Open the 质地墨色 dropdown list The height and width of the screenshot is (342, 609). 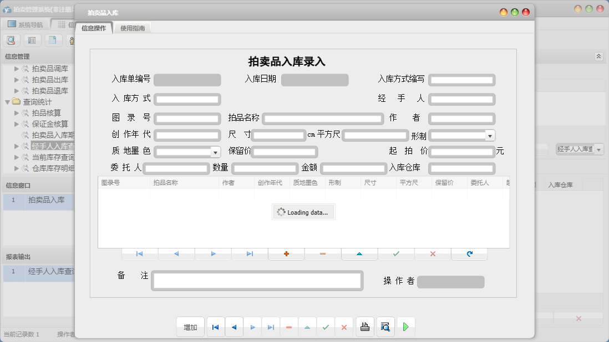tap(215, 152)
